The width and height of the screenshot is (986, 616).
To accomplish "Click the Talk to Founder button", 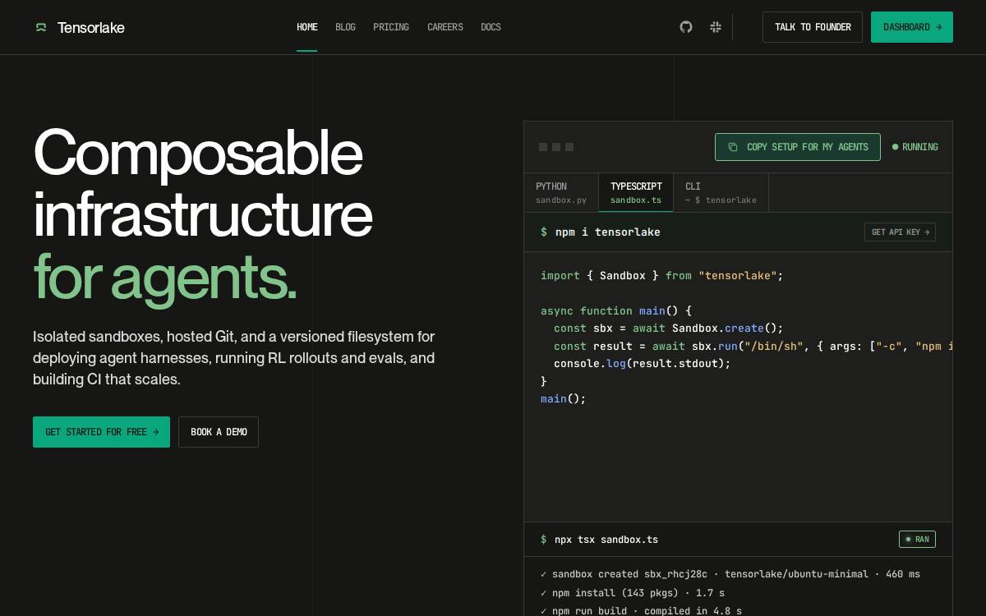I will (813, 27).
